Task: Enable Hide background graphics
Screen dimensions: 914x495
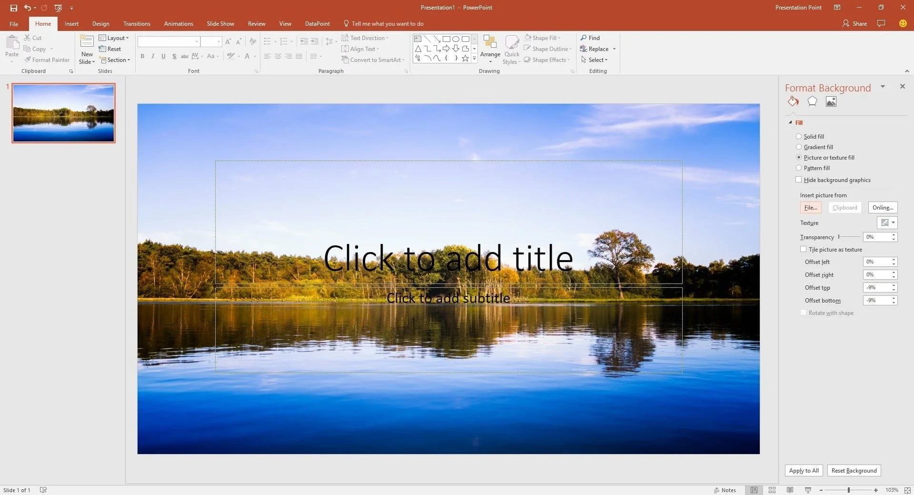Action: pos(799,180)
